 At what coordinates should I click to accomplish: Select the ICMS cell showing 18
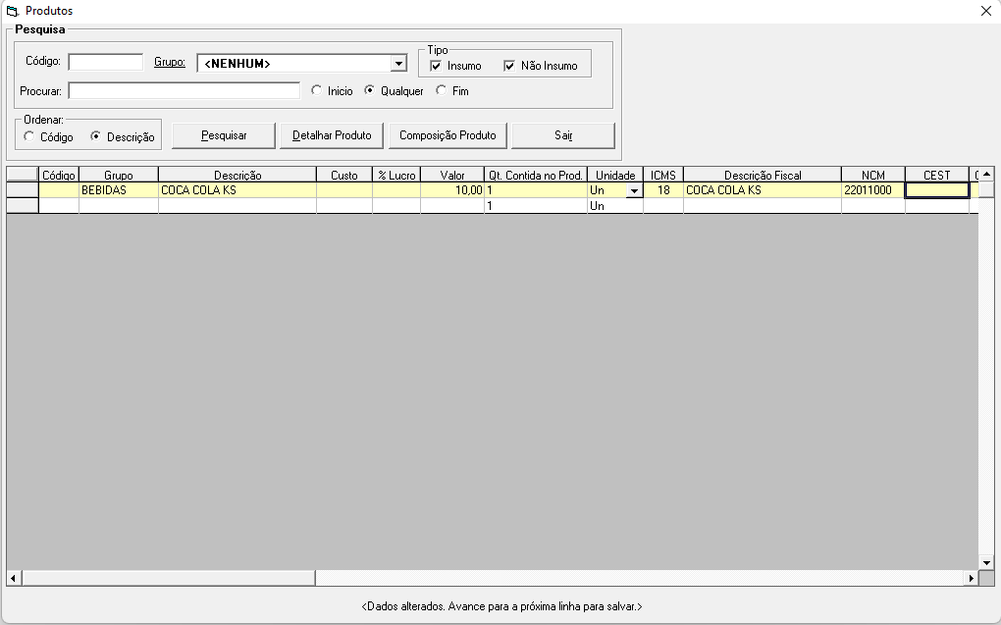(663, 190)
